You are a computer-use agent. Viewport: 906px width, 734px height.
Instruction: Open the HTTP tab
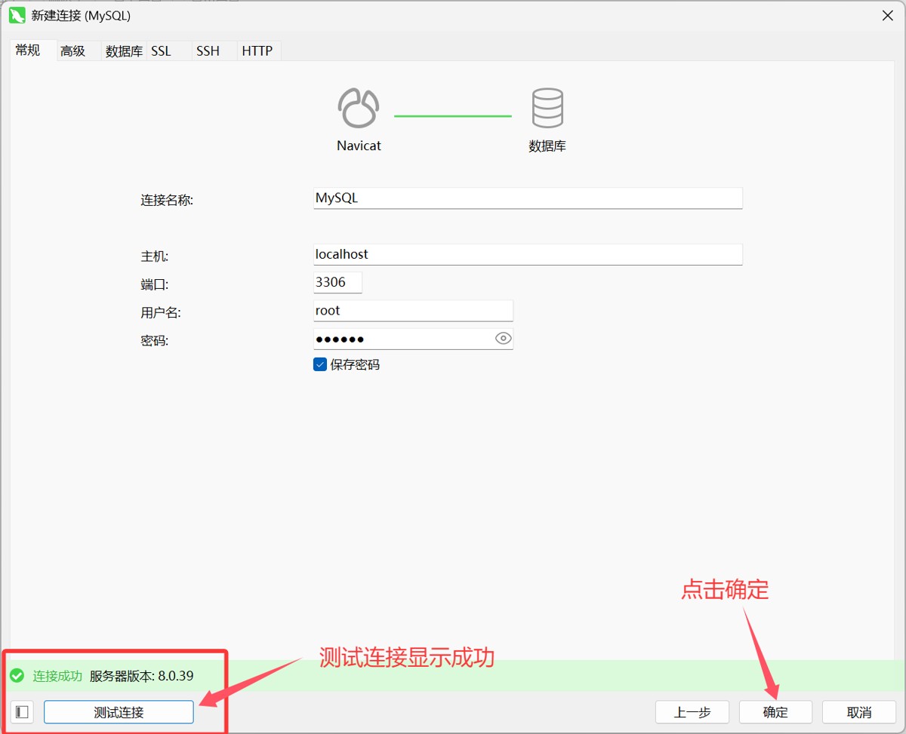click(257, 51)
